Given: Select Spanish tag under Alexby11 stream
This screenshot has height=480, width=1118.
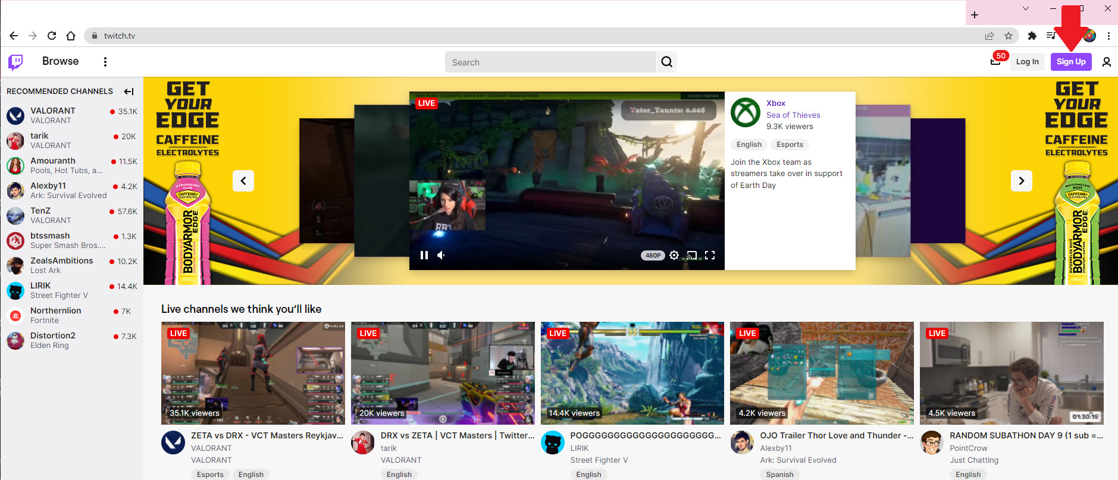Looking at the screenshot, I should [779, 475].
